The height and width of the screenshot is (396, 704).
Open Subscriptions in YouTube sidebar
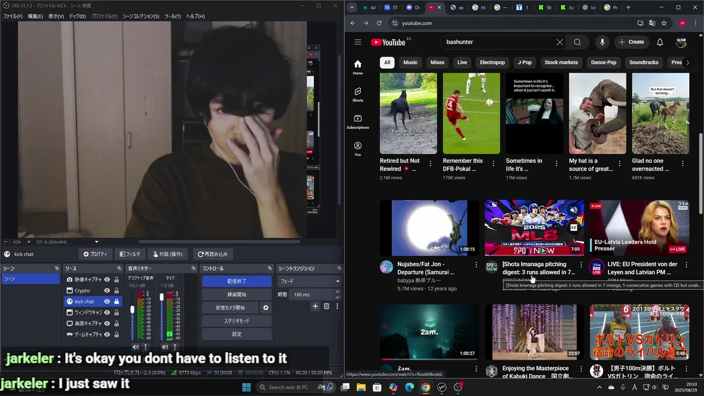pyautogui.click(x=358, y=122)
